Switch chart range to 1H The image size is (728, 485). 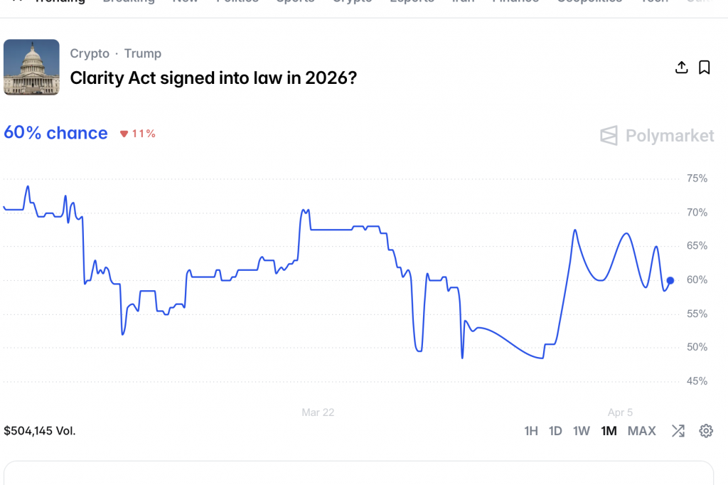point(531,430)
